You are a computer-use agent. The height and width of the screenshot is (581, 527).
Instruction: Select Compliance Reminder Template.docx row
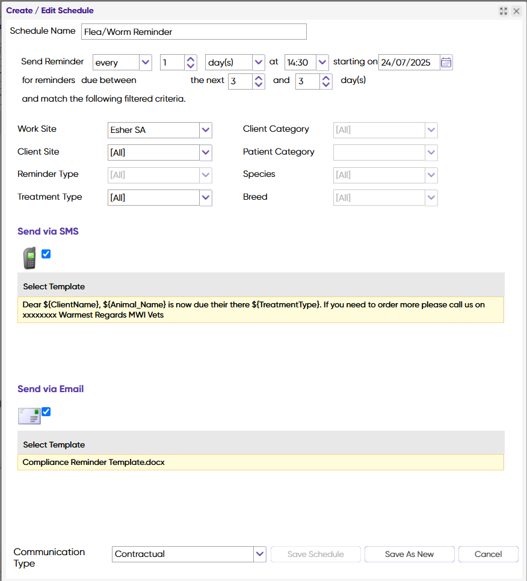(260, 462)
